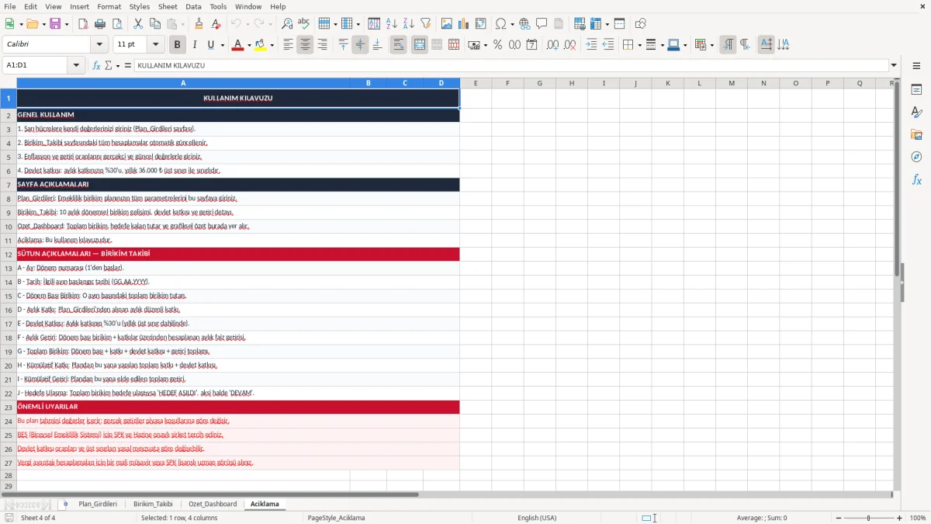Open the sidebar Gallery panel

(x=916, y=134)
